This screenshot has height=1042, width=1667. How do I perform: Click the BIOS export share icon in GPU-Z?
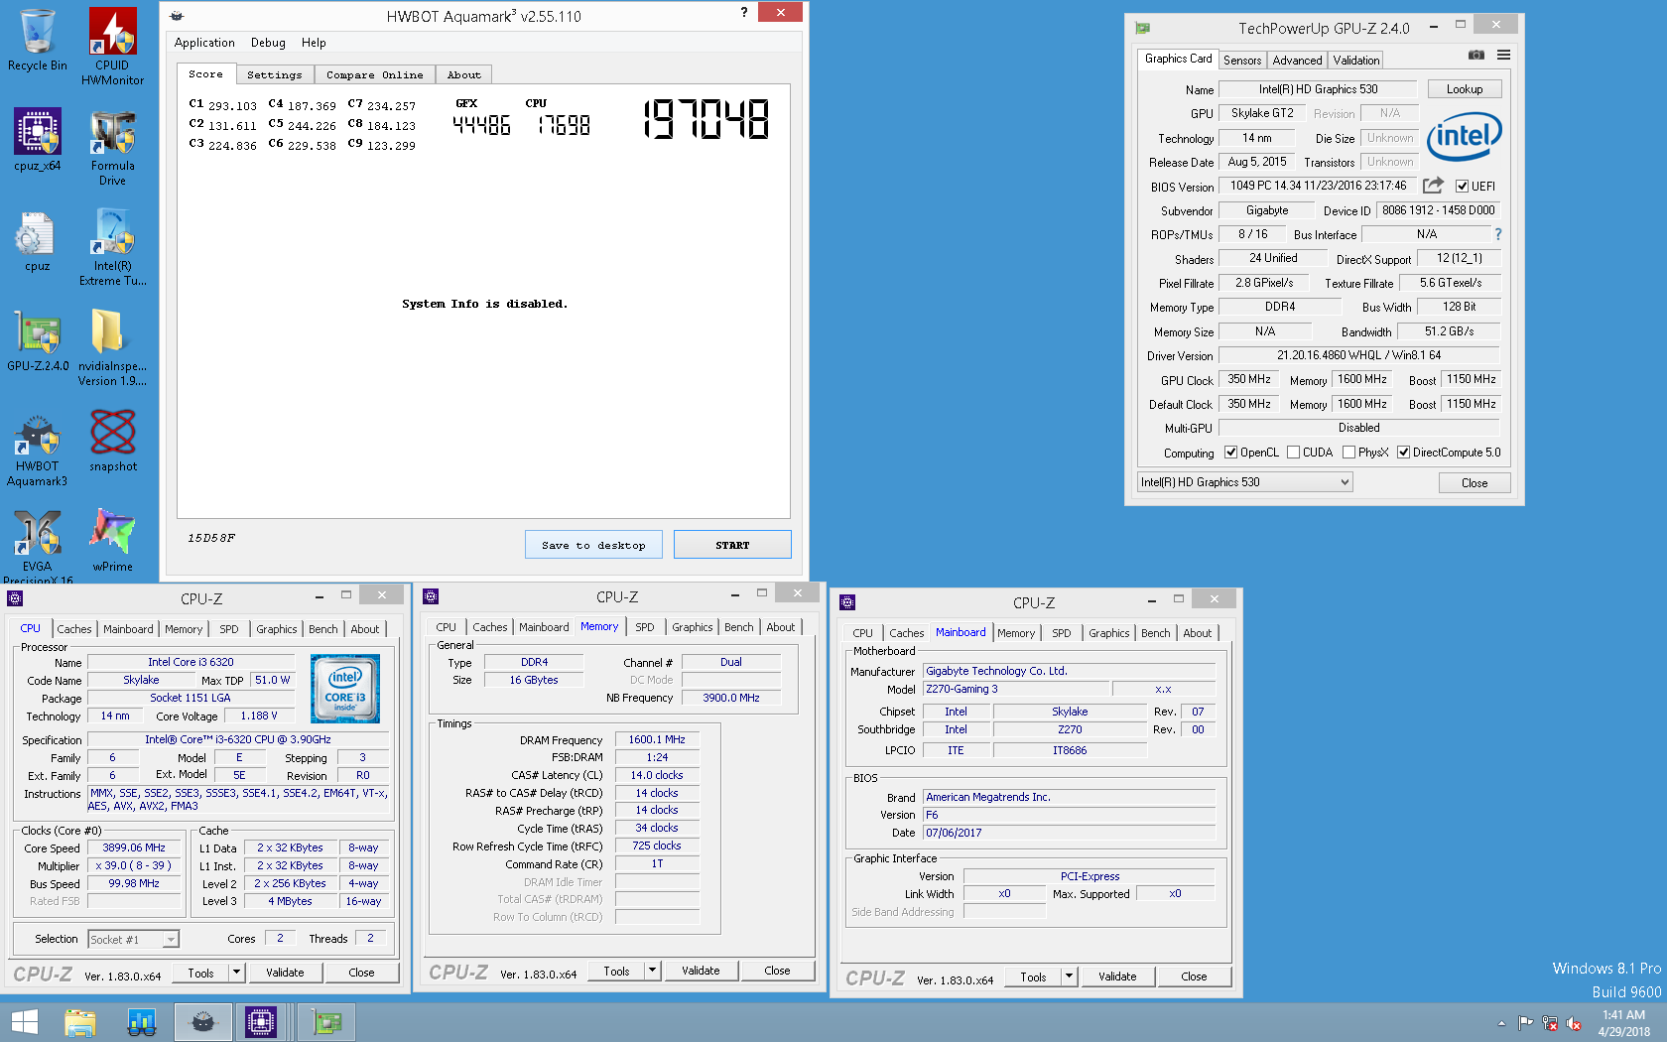tap(1433, 186)
